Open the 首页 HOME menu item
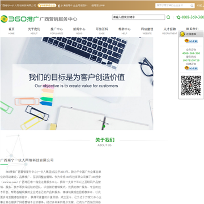This screenshot has height=204, width=204. [x=11, y=31]
